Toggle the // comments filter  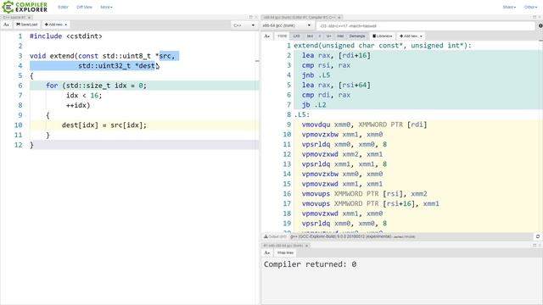[x=319, y=36]
